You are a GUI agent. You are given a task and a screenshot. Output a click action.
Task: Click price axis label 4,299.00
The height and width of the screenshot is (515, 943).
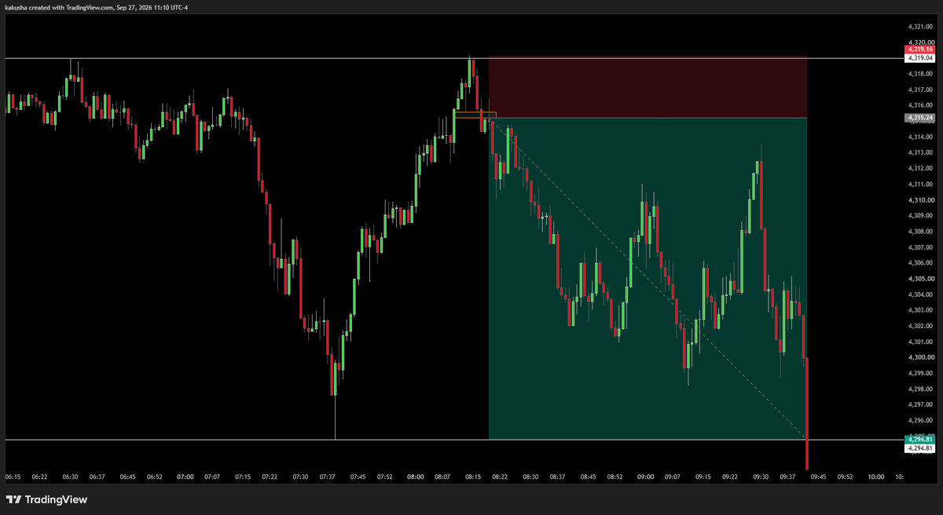pyautogui.click(x=919, y=373)
